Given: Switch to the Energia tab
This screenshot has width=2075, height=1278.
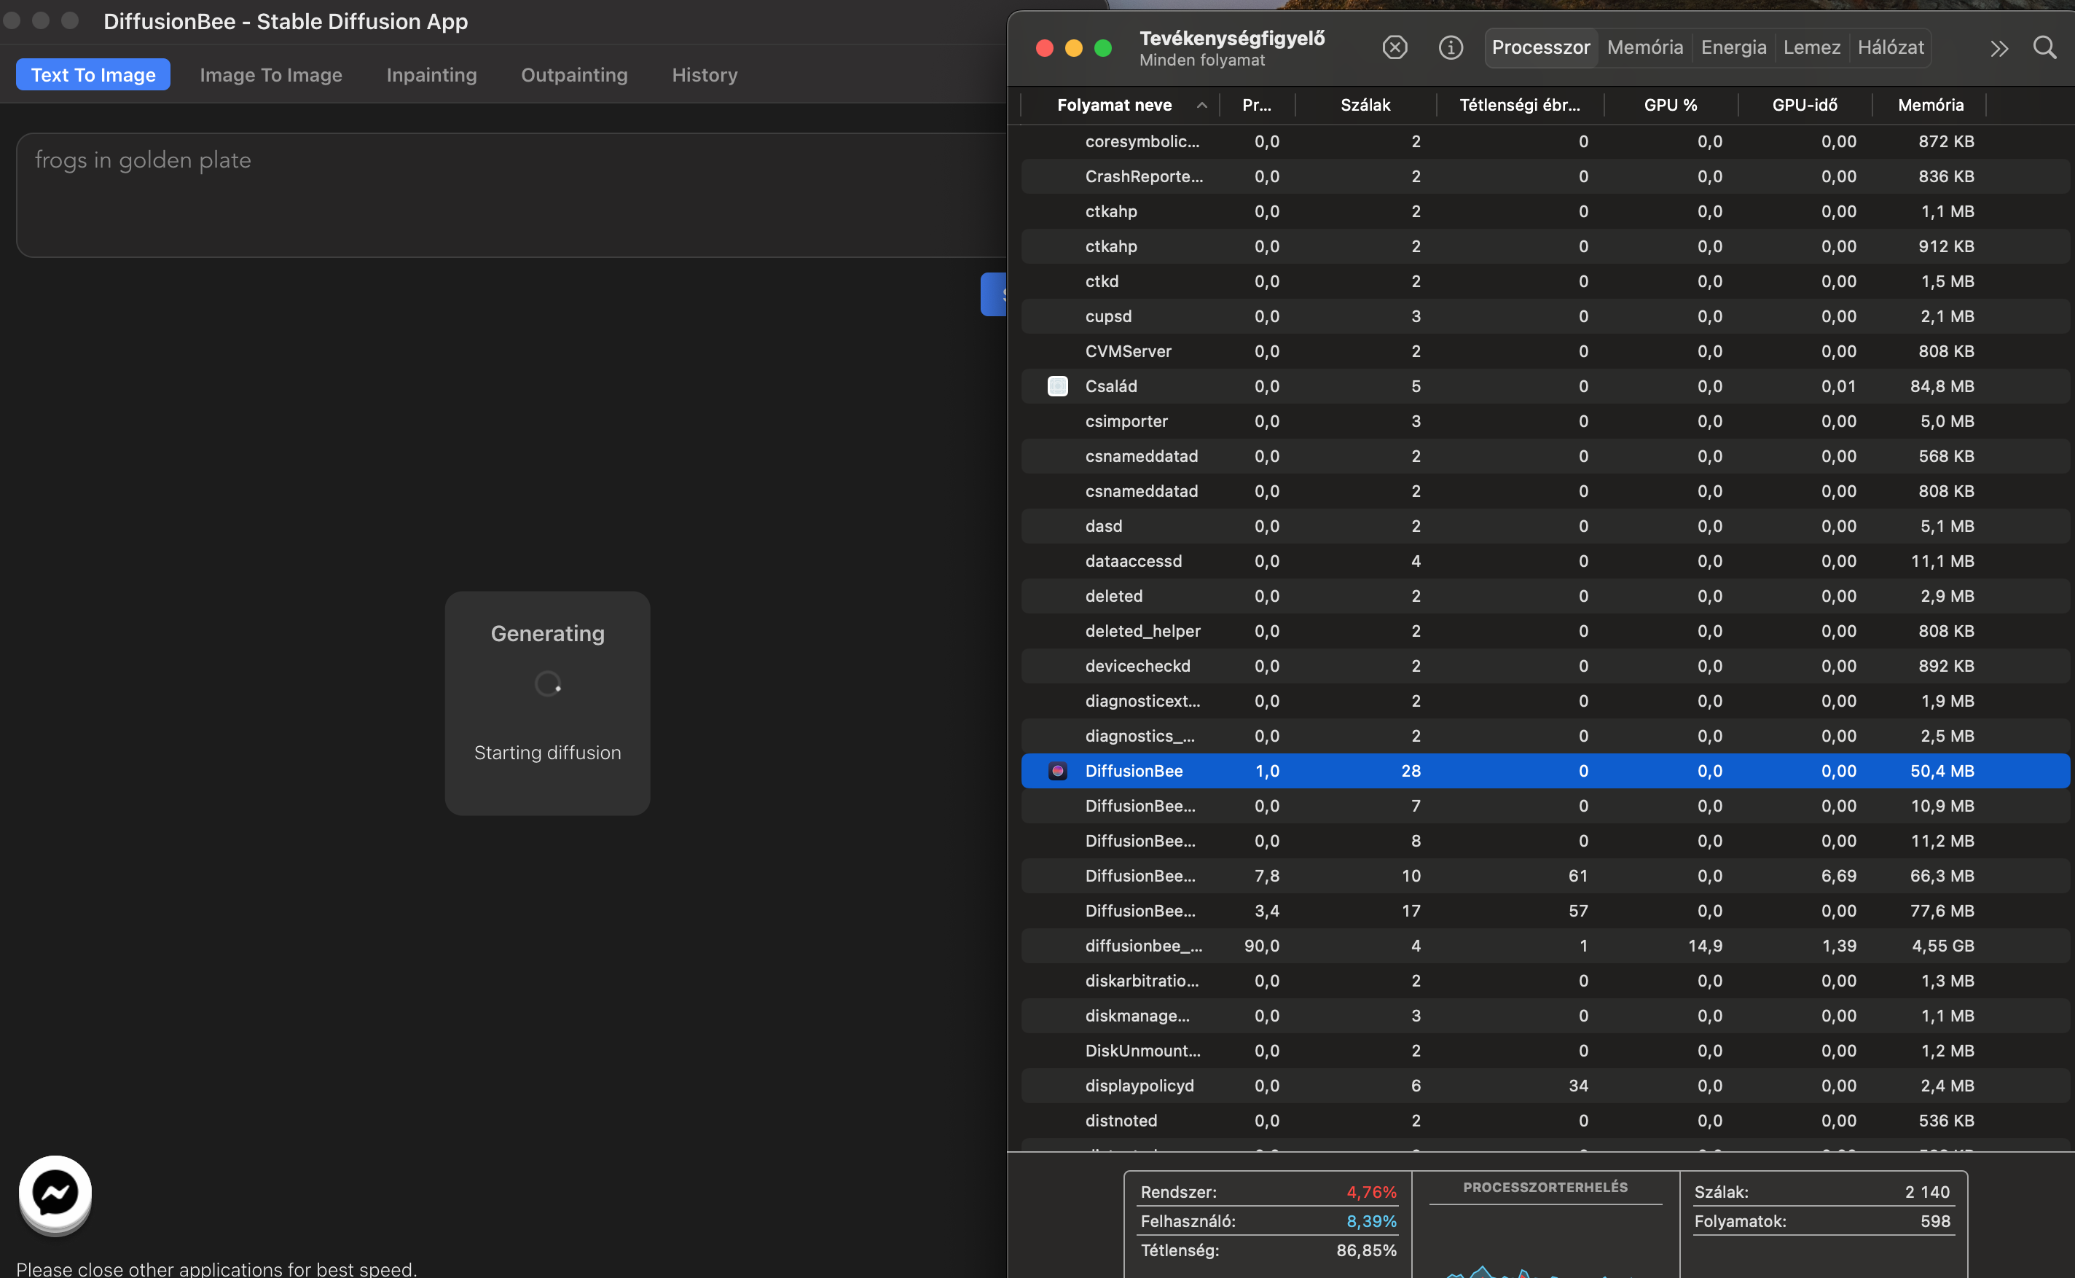Looking at the screenshot, I should coord(1733,47).
